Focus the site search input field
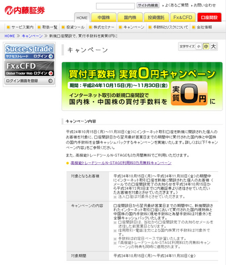226x265 pixels. coord(115,6)
